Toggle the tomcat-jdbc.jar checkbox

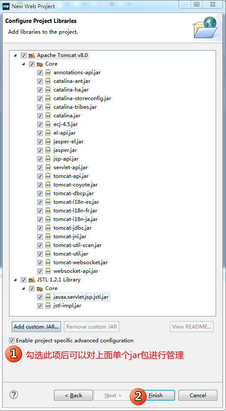40,228
